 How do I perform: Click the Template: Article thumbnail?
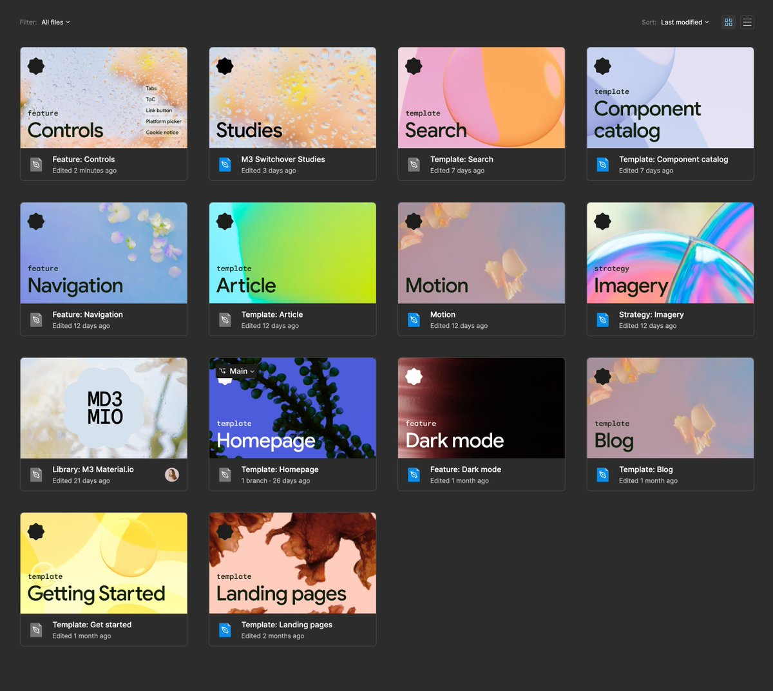(292, 252)
